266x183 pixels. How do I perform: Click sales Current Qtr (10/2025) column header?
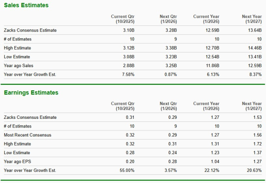click(x=122, y=19)
